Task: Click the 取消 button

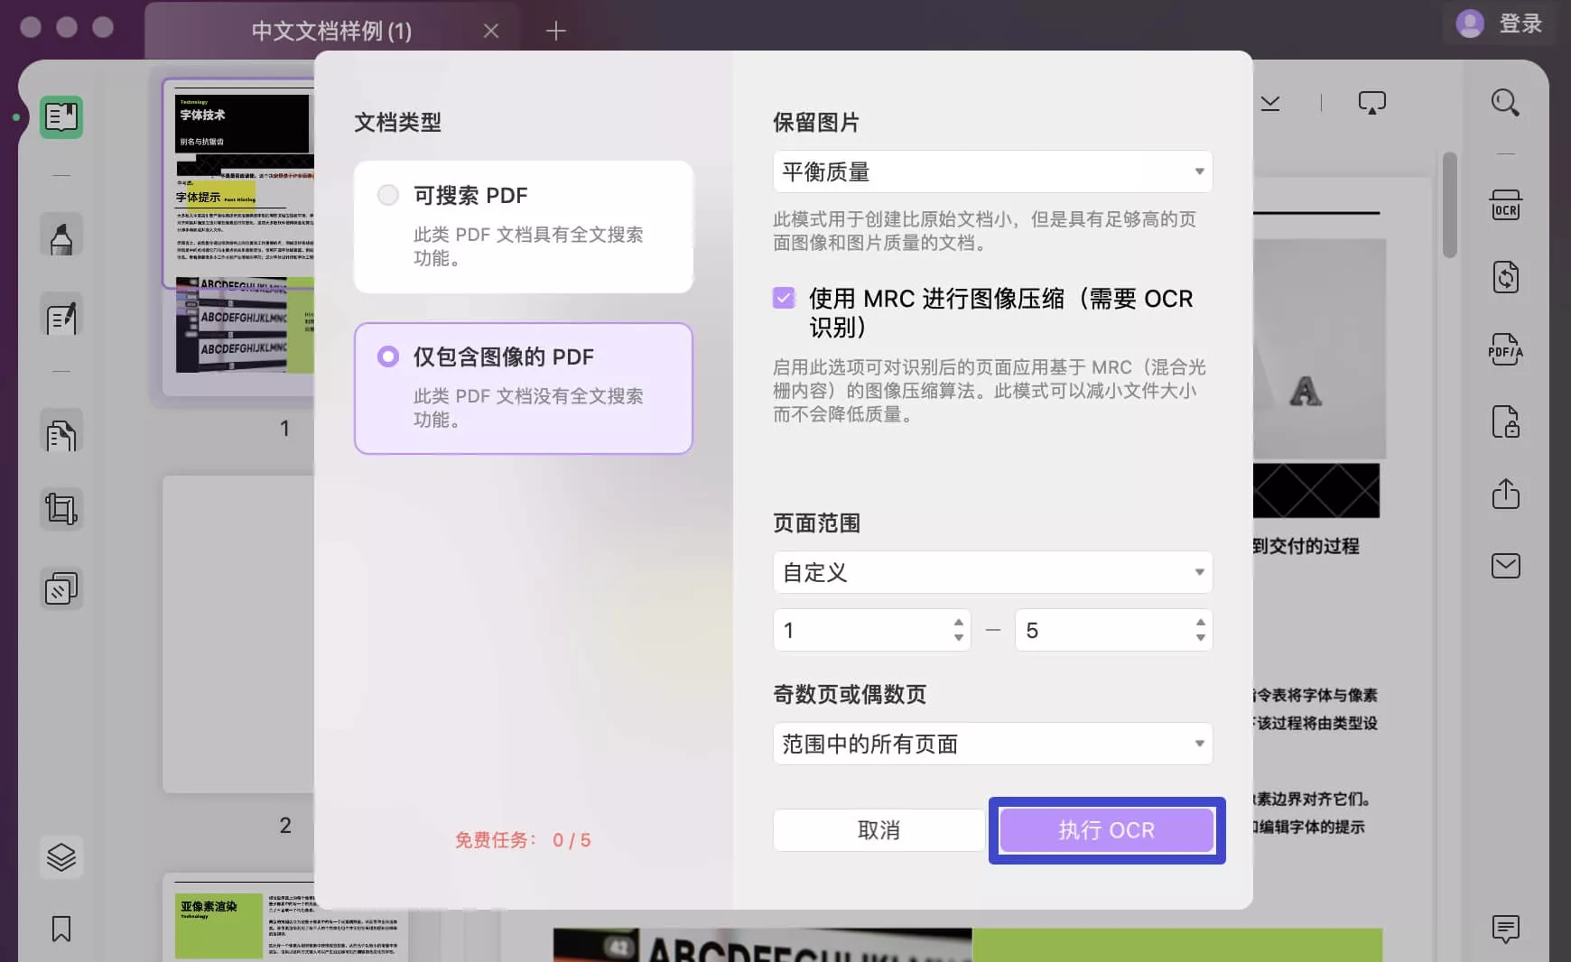Action: point(878,830)
